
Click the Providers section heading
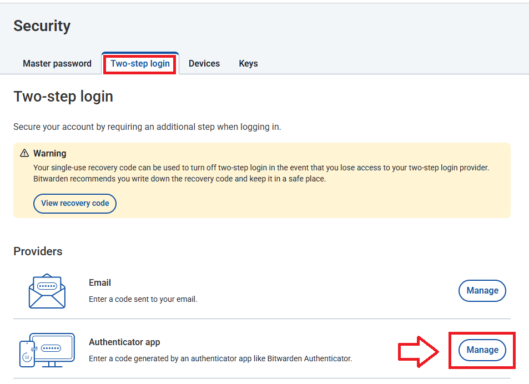[38, 251]
